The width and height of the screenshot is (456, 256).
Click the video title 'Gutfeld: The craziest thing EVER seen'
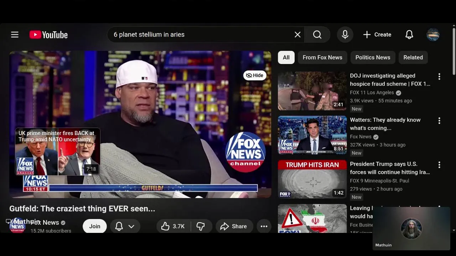(82, 209)
